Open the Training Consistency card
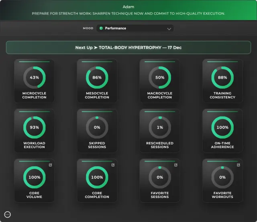 (222, 81)
